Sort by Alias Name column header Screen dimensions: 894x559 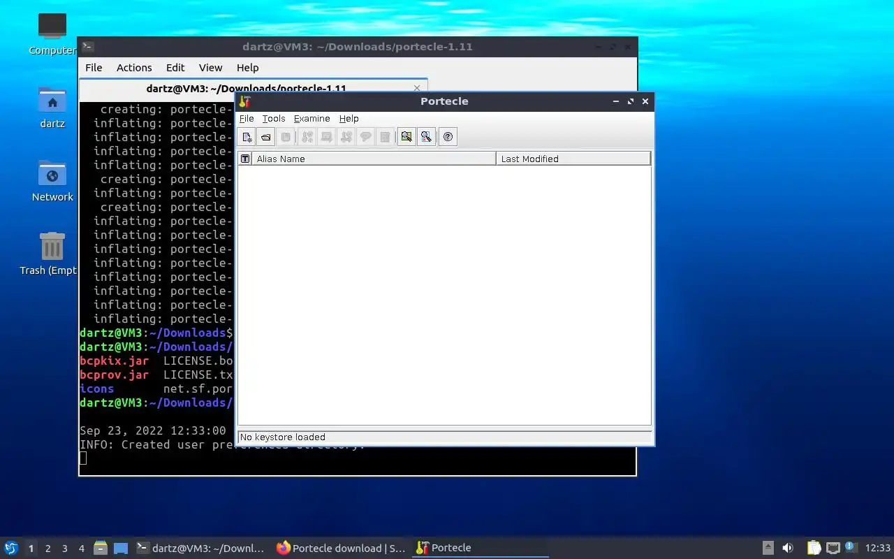374,159
